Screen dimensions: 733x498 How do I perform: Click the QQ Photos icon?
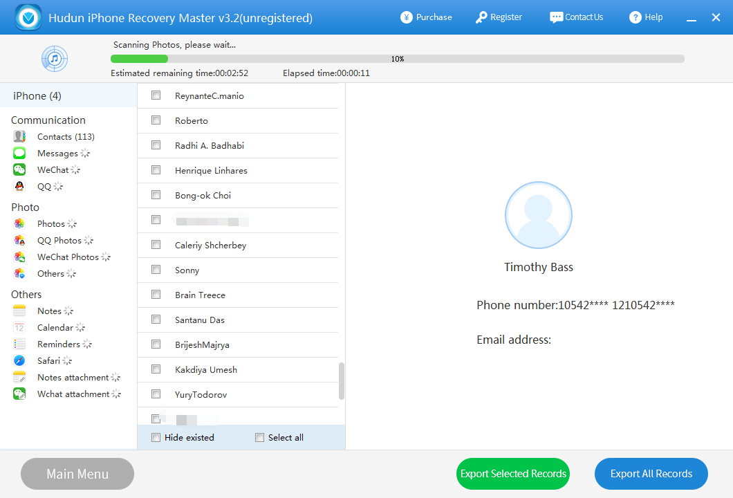tap(19, 240)
